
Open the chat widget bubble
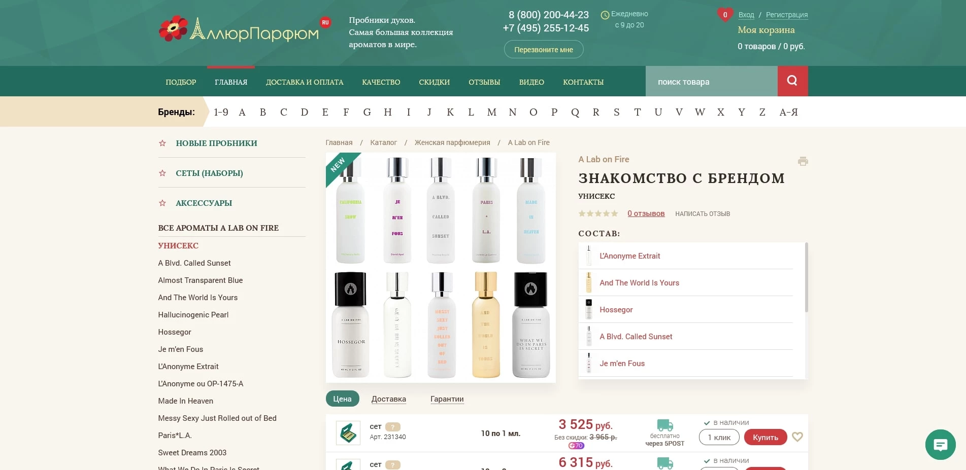point(940,445)
